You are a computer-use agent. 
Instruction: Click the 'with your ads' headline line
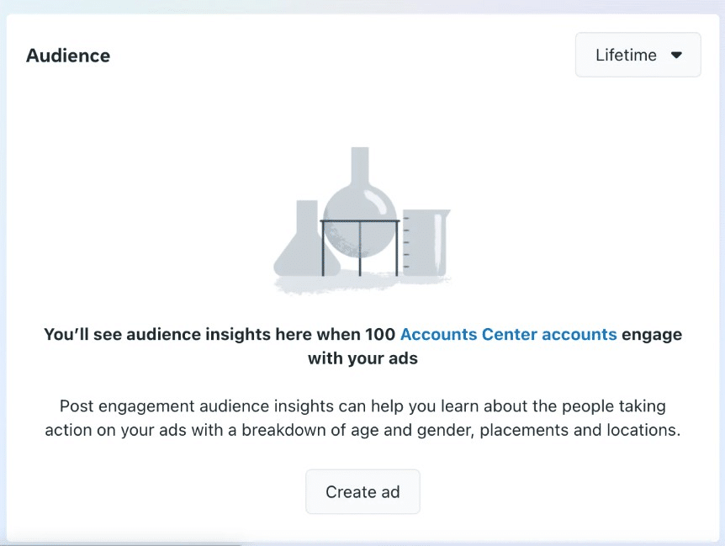point(362,358)
